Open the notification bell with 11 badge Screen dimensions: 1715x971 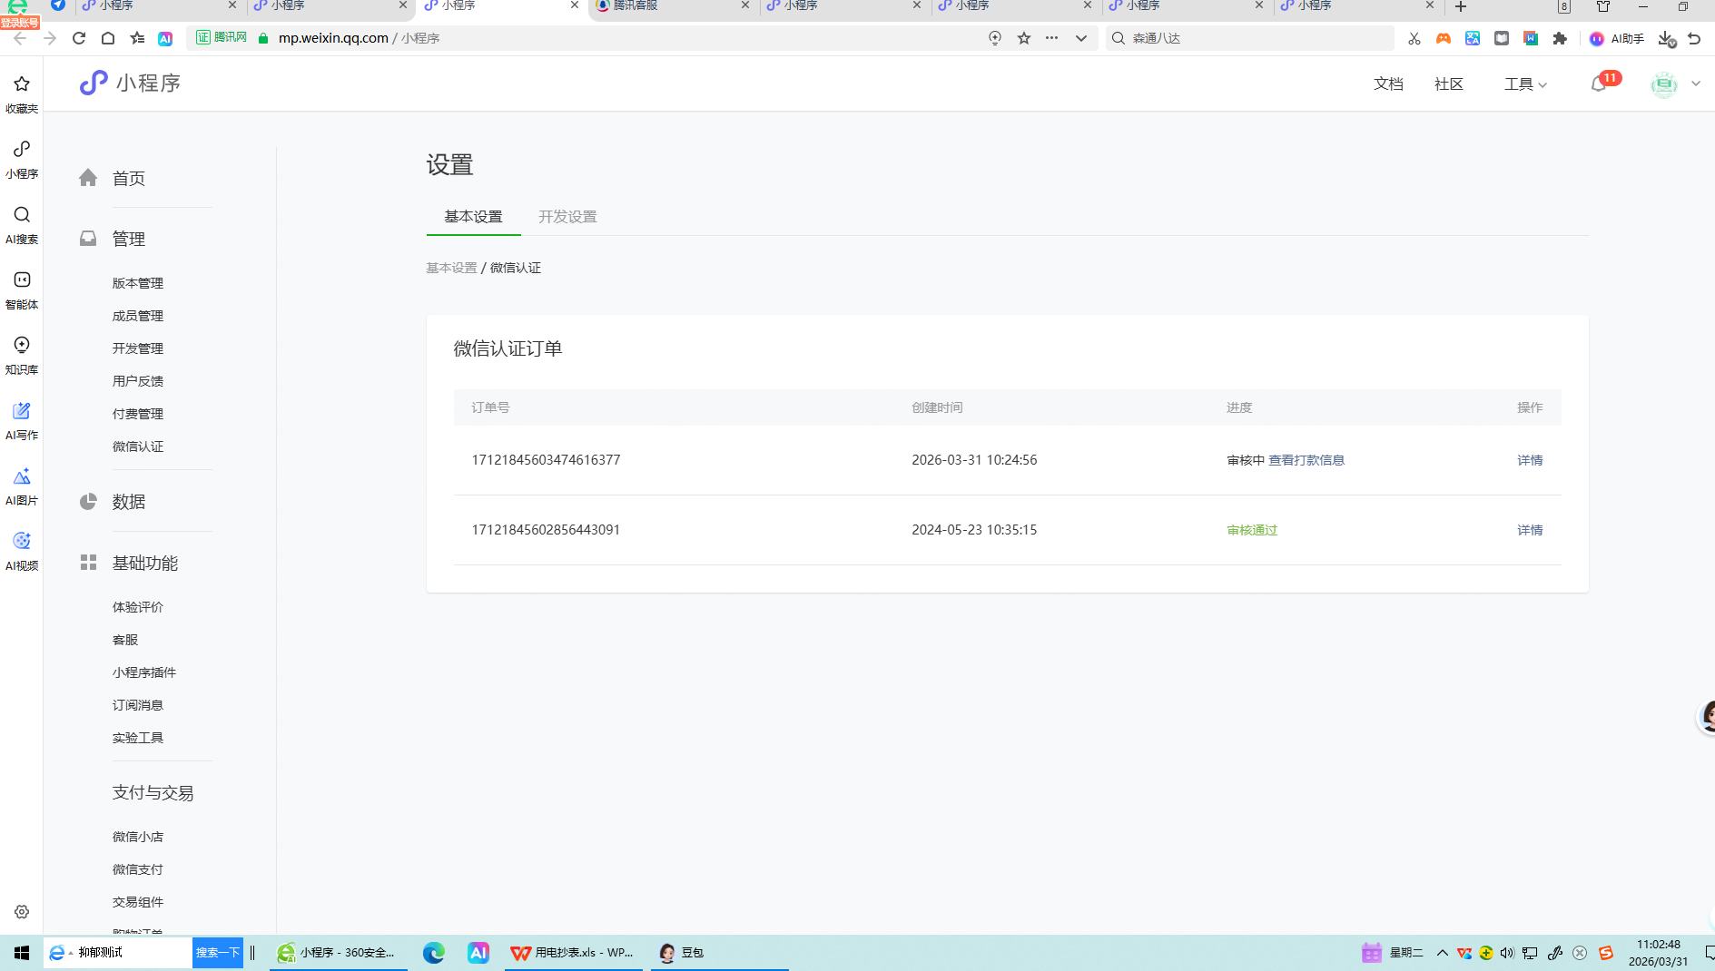pyautogui.click(x=1600, y=83)
